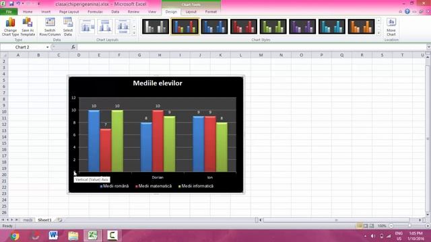
Task: Apply the third chart layout thumbnail
Action: pyautogui.click(x=123, y=27)
